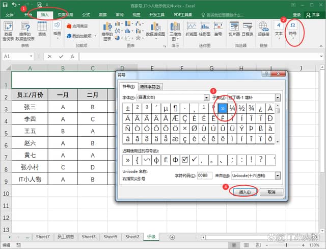Click symbol dialog help question icon
Image resolution: width=326 pixels, height=249 pixels.
tap(266, 73)
